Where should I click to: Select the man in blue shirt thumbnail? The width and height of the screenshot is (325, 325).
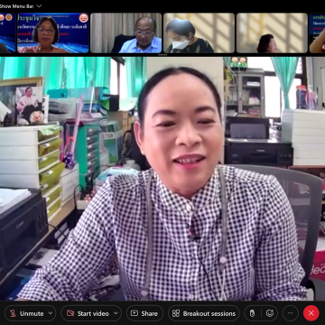click(x=126, y=33)
